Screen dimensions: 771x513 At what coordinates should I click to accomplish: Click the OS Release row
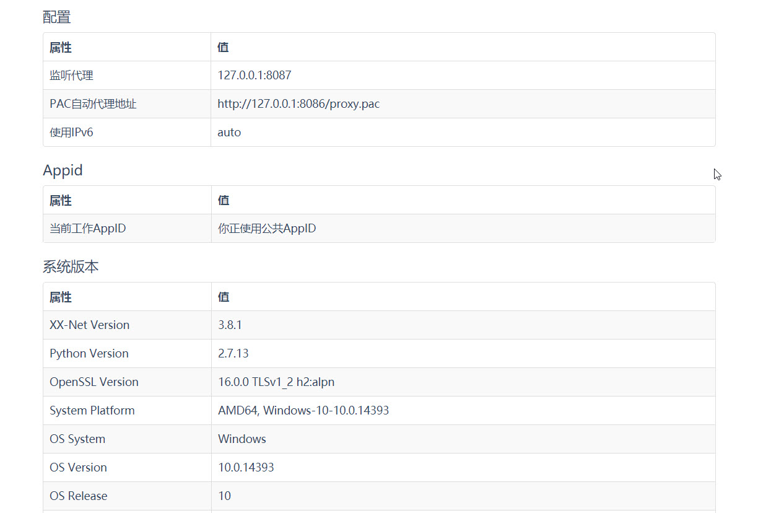(x=78, y=496)
